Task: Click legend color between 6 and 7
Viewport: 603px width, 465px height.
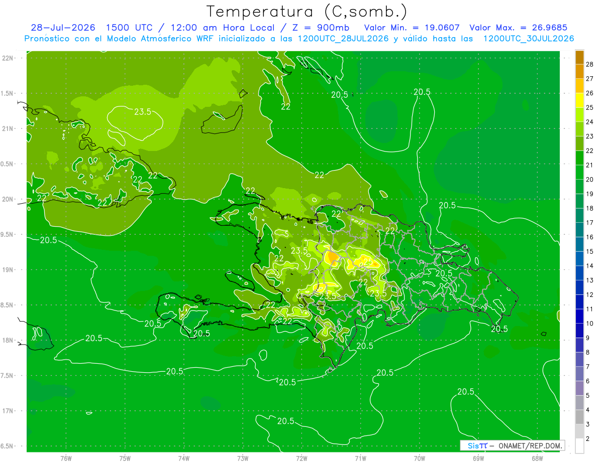Action: 580,374
